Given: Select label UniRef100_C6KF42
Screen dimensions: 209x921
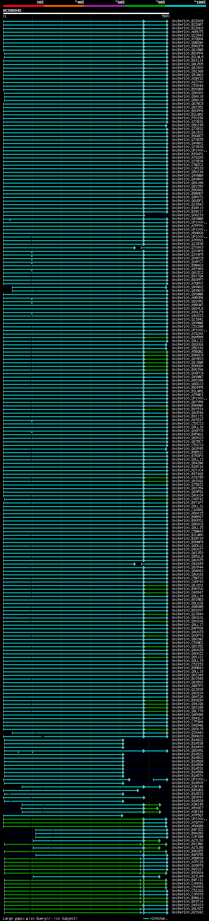Looking at the screenshot, I should click(187, 499).
